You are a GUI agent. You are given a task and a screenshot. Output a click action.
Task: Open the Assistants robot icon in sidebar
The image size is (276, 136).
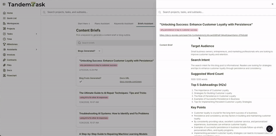point(4,50)
